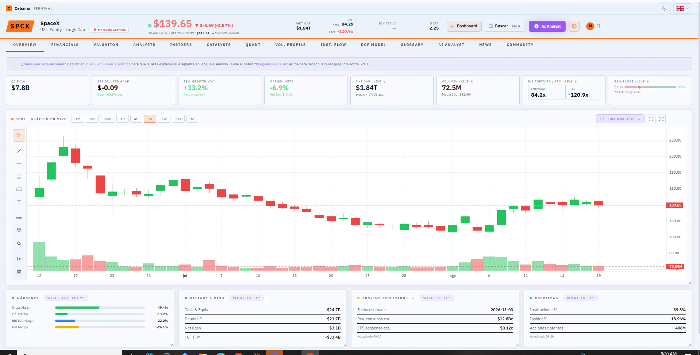This screenshot has height=355, width=700.
Task: Go back to the Dashboard
Action: (464, 26)
